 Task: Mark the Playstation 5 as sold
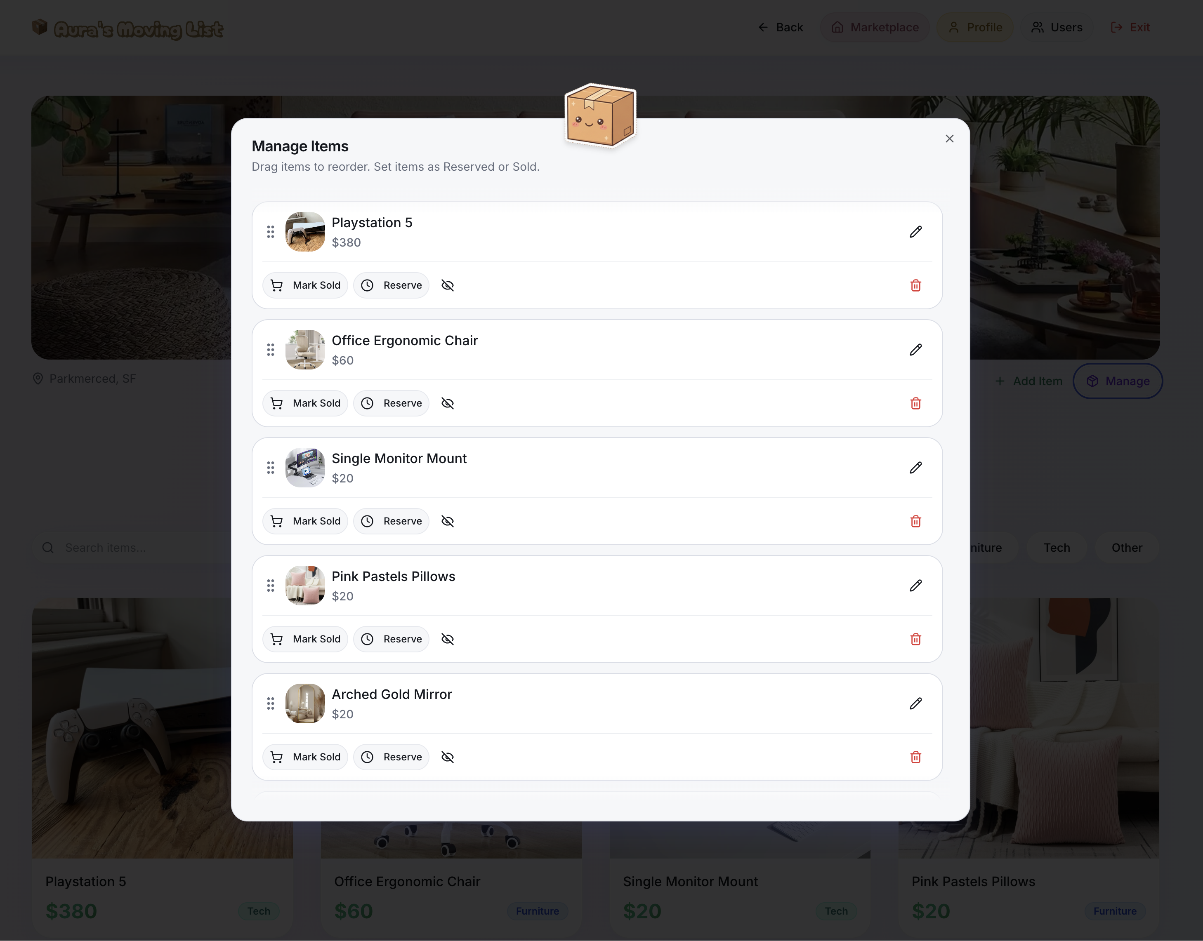[305, 285]
